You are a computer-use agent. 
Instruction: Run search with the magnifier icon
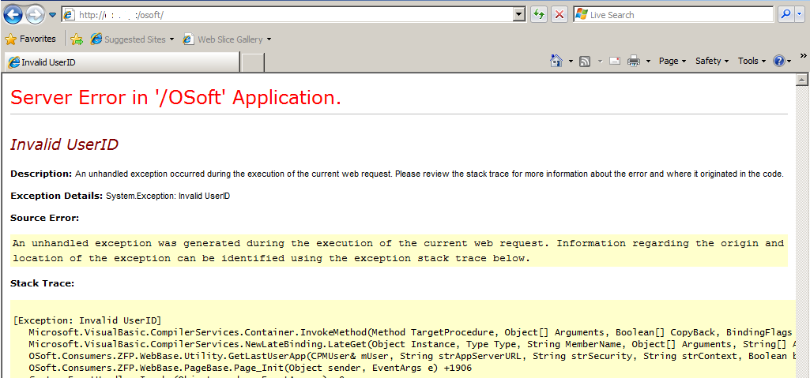(x=786, y=15)
